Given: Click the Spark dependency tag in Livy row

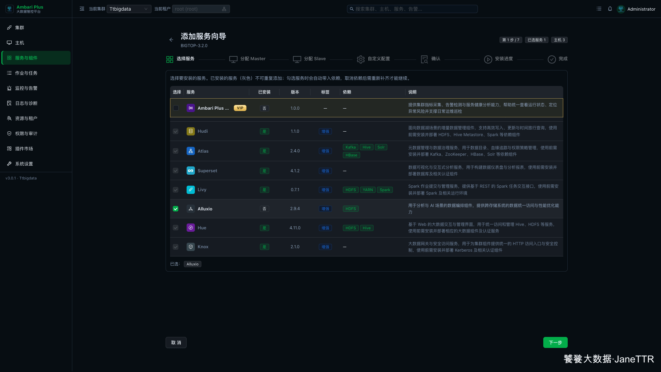Looking at the screenshot, I should tap(385, 190).
